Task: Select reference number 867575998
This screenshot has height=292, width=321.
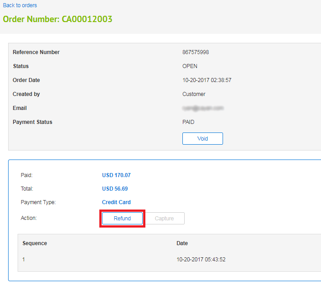Action: pos(195,52)
